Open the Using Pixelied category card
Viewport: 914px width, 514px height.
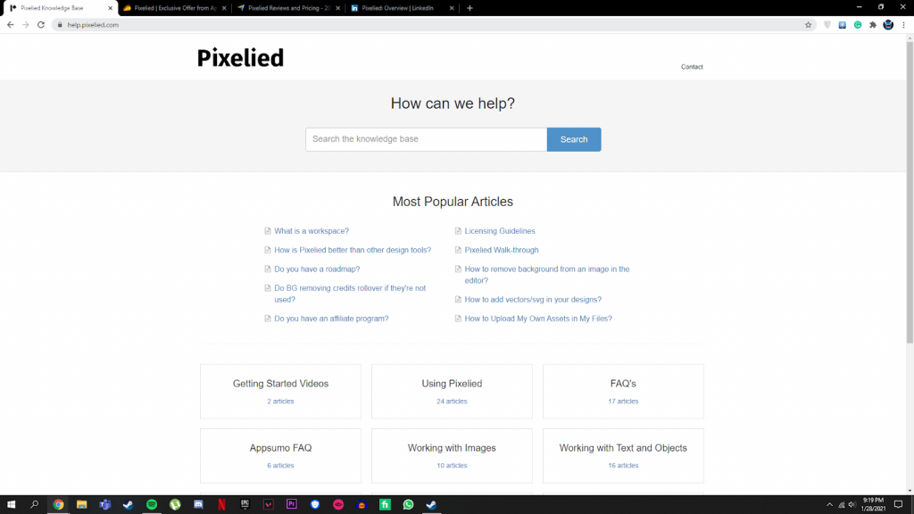452,392
